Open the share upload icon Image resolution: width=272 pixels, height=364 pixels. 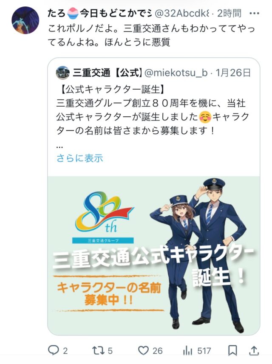pyautogui.click(x=254, y=350)
